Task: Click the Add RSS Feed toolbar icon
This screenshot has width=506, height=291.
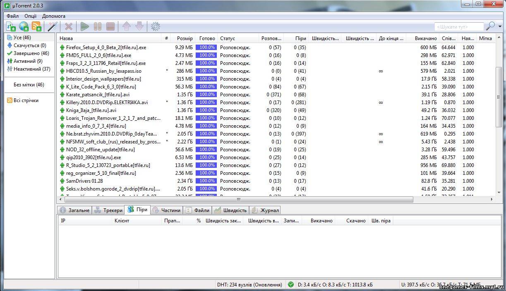Action: (36, 26)
